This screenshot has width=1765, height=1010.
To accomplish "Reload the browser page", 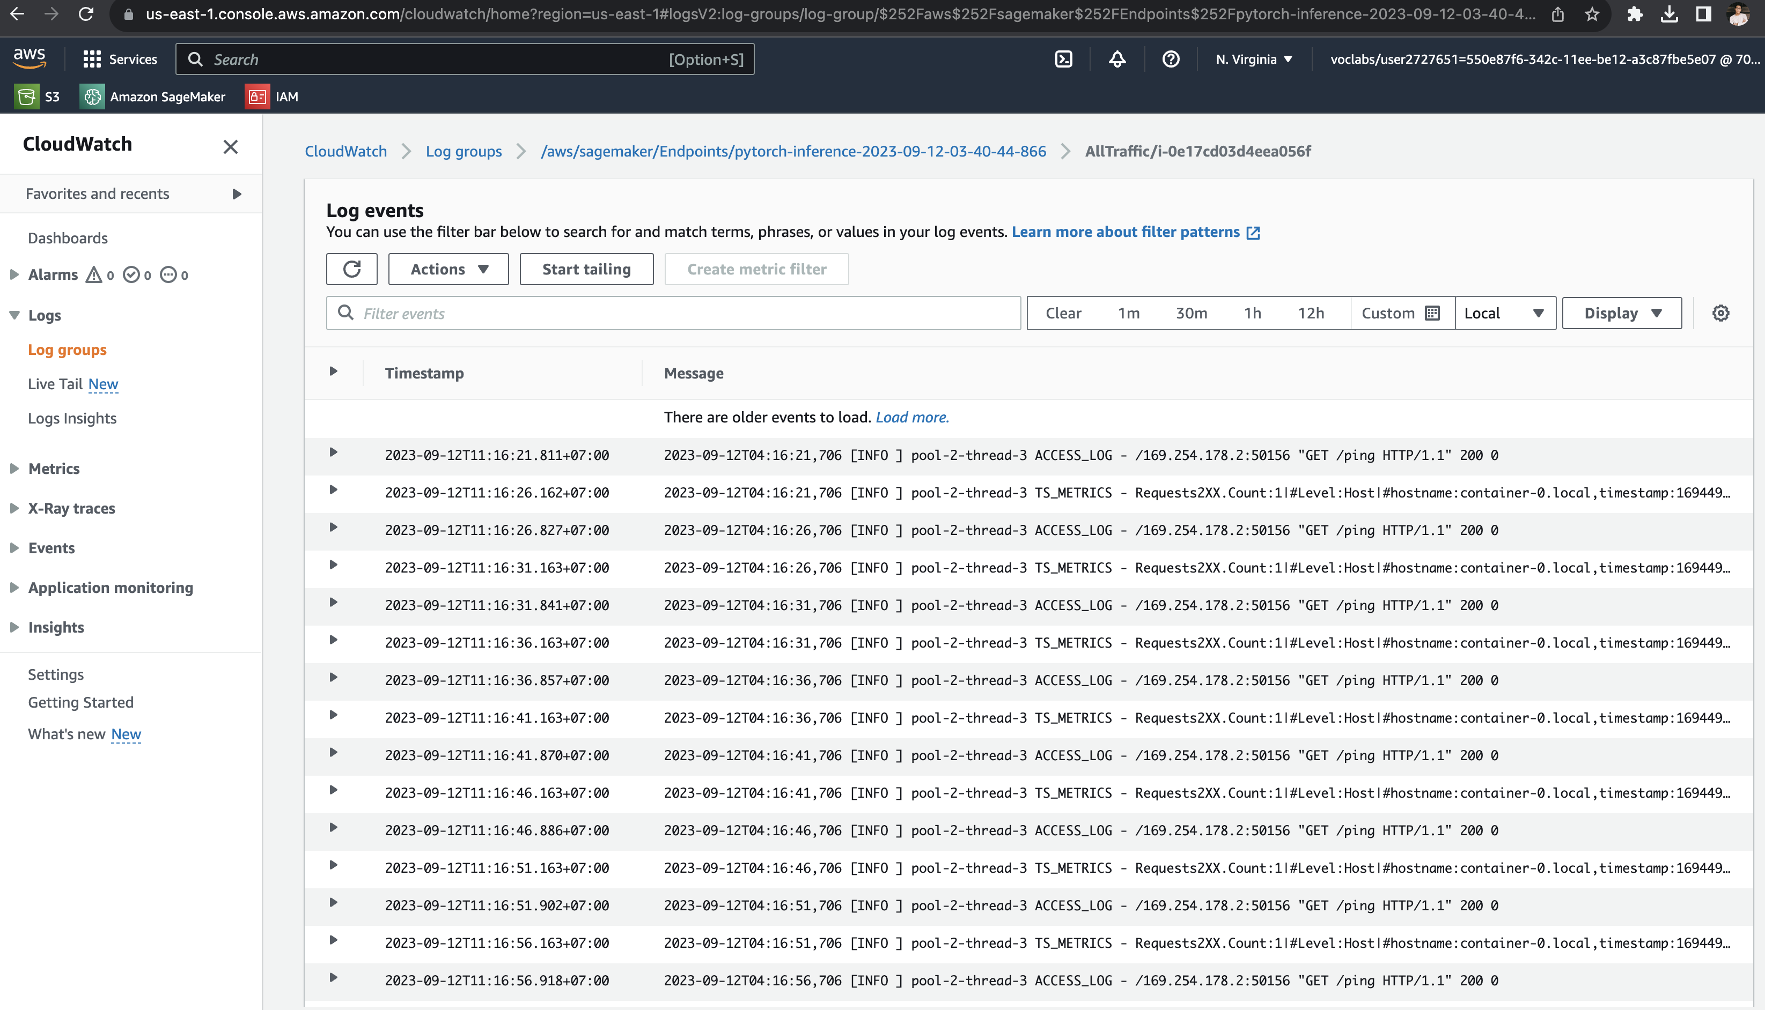I will click(86, 14).
